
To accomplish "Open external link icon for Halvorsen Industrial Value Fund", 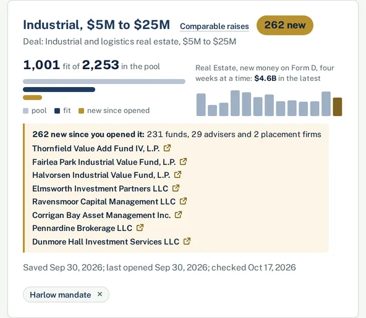I will coord(178,175).
